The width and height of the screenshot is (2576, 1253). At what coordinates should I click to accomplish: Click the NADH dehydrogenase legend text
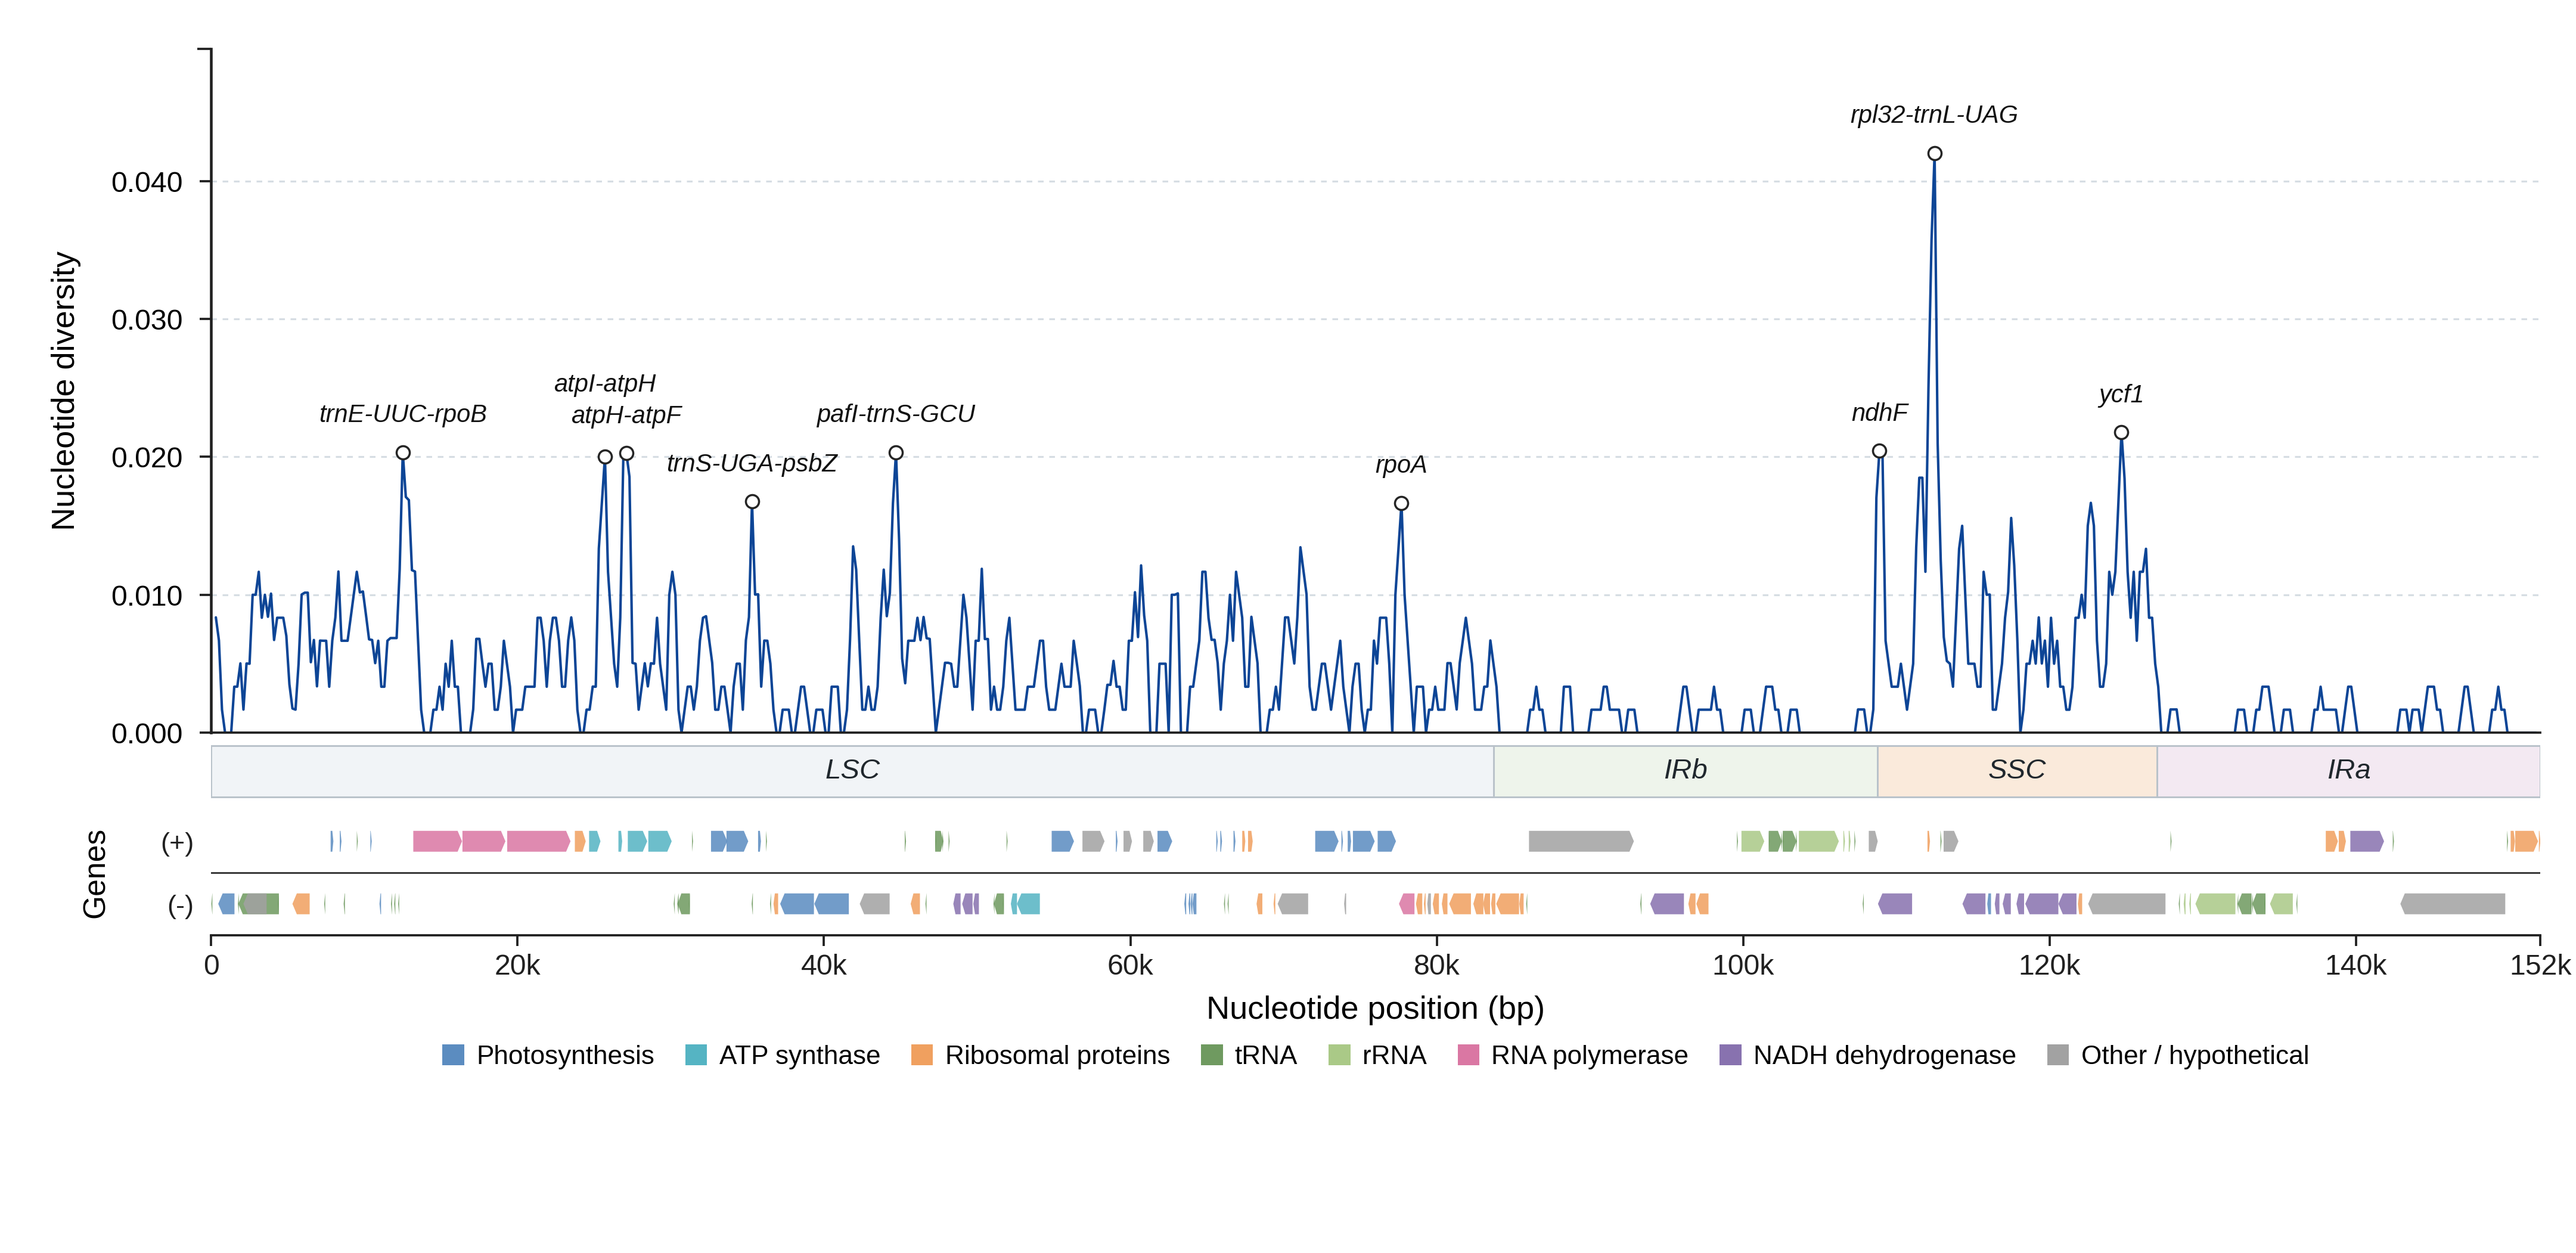tap(1884, 1055)
